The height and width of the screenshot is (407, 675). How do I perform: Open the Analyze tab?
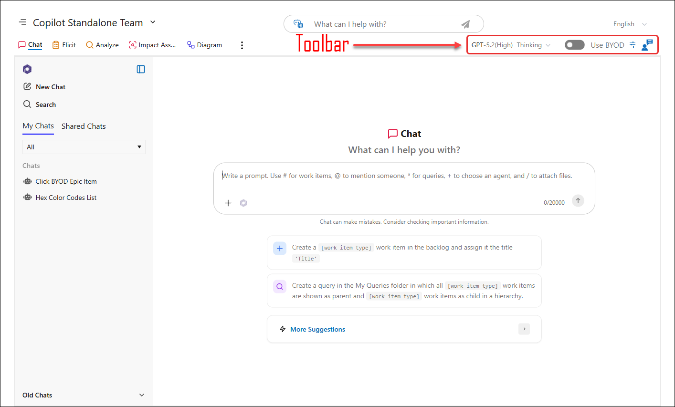coord(102,45)
